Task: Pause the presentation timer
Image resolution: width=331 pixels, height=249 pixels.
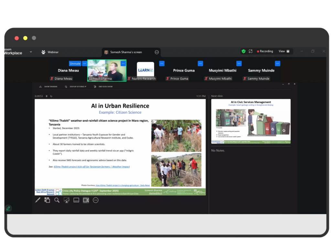Action: coord(47,96)
